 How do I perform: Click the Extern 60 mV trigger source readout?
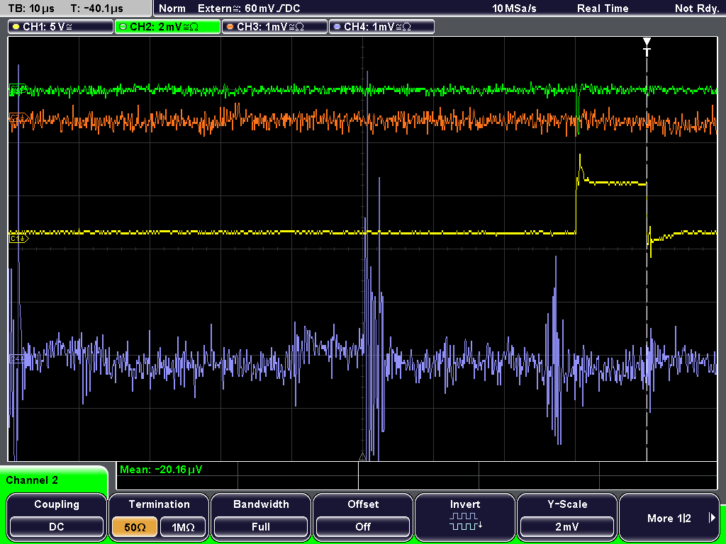[249, 8]
